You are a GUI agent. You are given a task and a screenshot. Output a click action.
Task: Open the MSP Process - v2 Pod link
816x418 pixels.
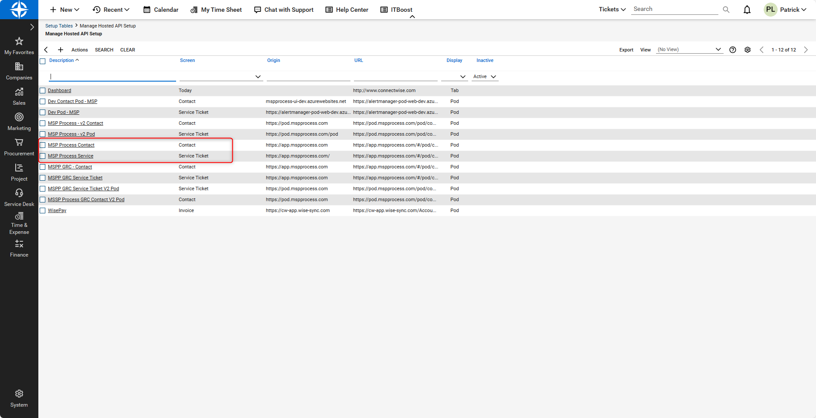coord(71,134)
